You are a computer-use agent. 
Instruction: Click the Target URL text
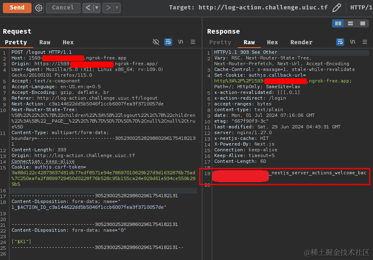click(263, 8)
